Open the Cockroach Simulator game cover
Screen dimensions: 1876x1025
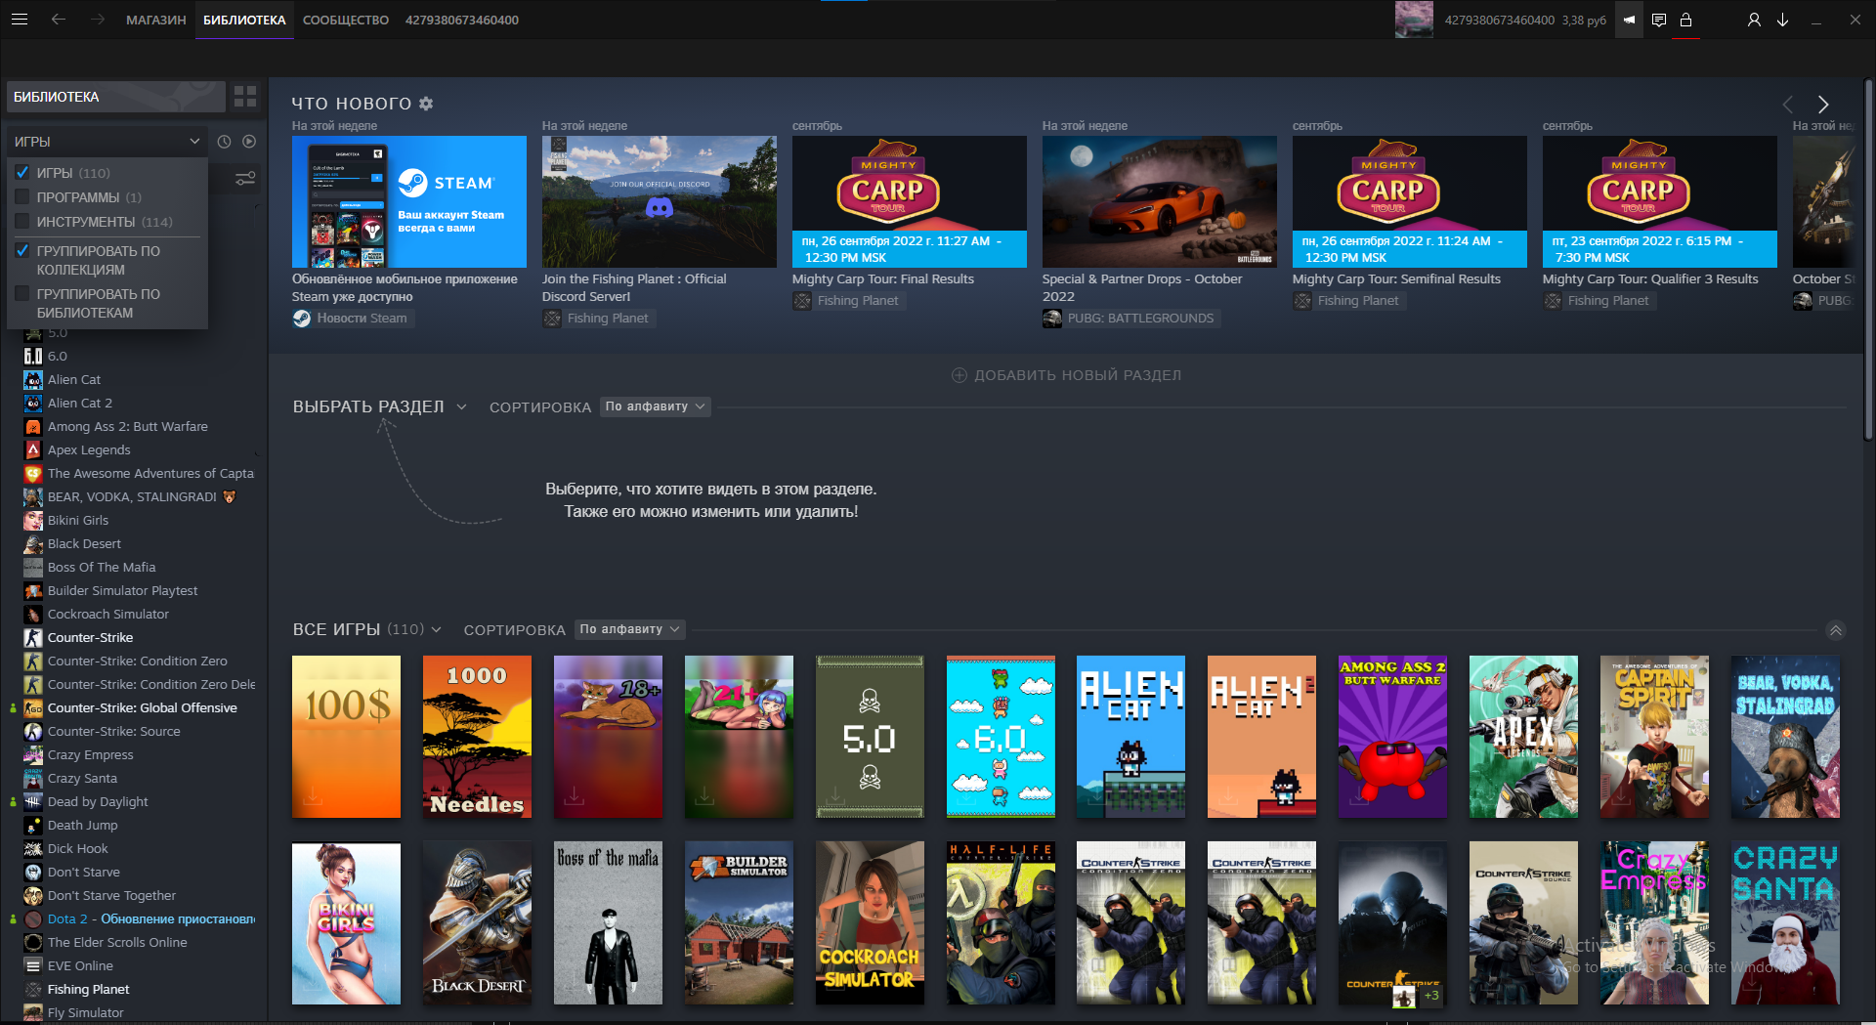pyautogui.click(x=870, y=923)
